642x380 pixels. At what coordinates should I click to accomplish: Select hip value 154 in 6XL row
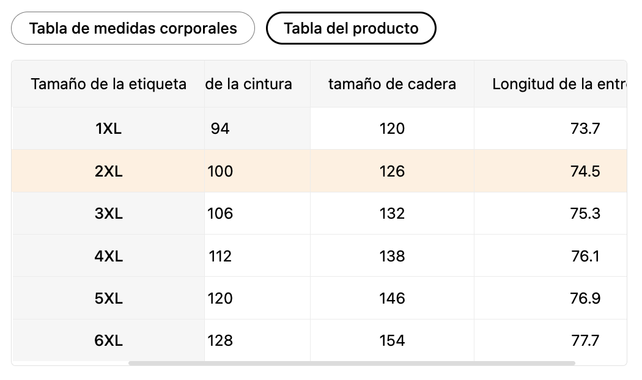392,340
